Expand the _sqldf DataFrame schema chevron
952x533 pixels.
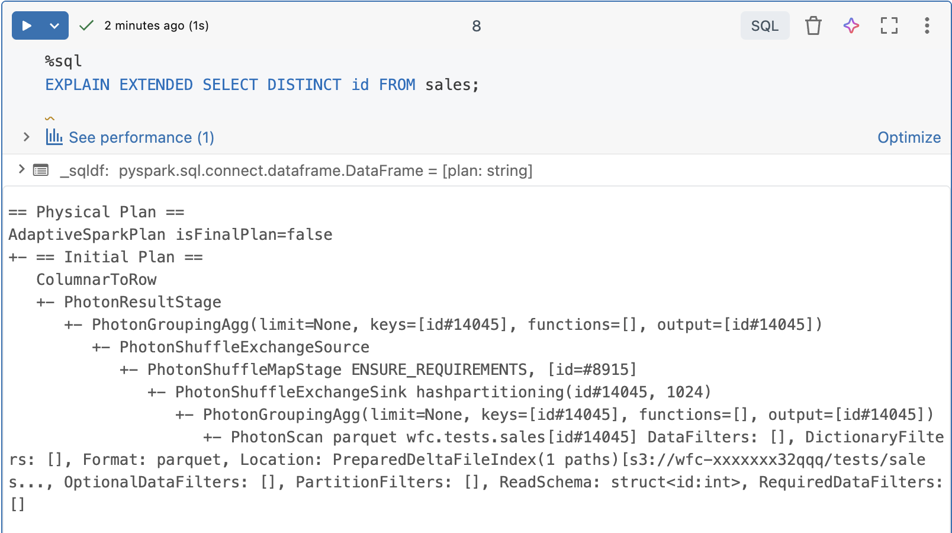coord(21,170)
